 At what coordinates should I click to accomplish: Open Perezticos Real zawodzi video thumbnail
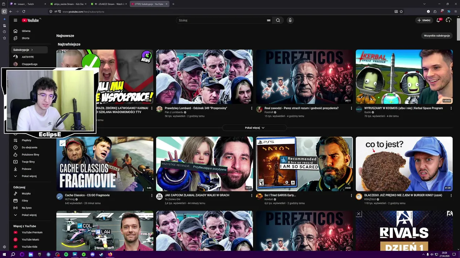(304, 77)
